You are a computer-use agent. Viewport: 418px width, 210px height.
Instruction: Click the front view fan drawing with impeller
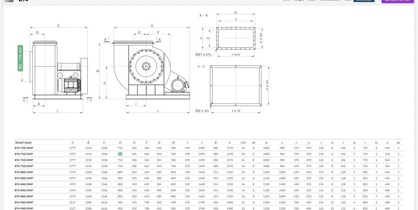(x=151, y=70)
